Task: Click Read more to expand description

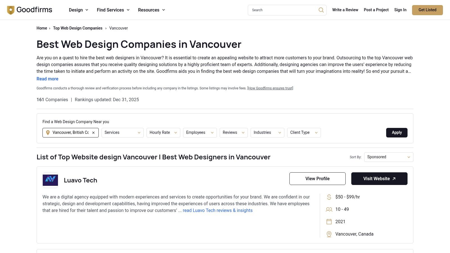Action: [x=47, y=79]
